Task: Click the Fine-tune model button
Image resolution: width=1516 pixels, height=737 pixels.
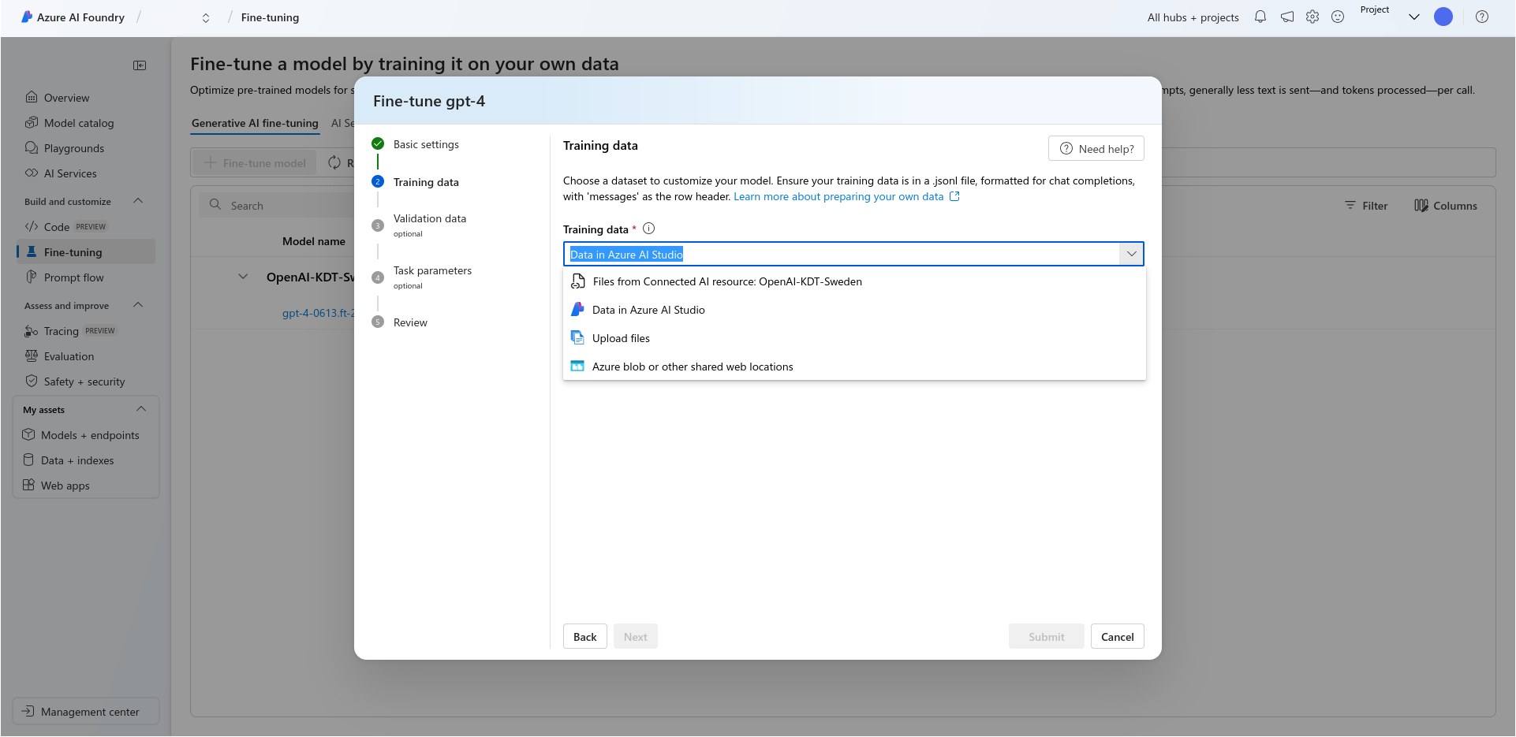Action: [x=256, y=163]
